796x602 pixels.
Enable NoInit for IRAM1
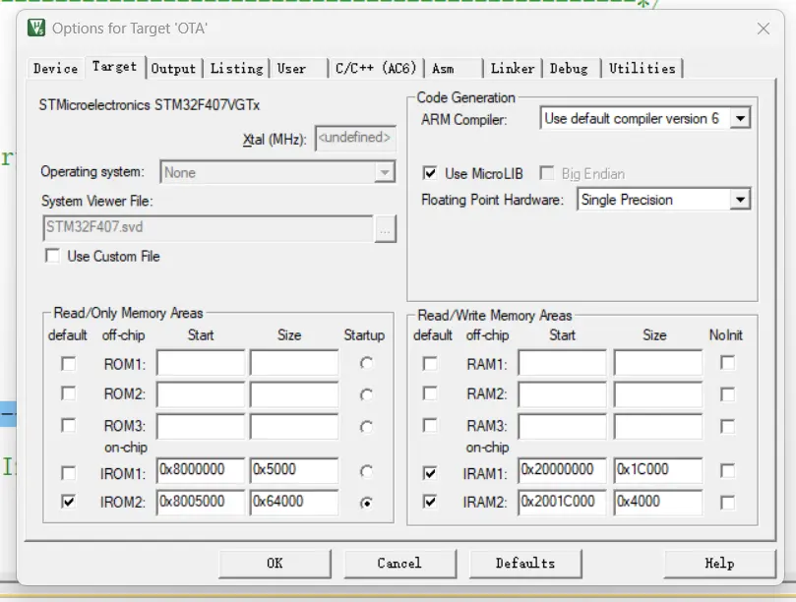click(x=727, y=471)
